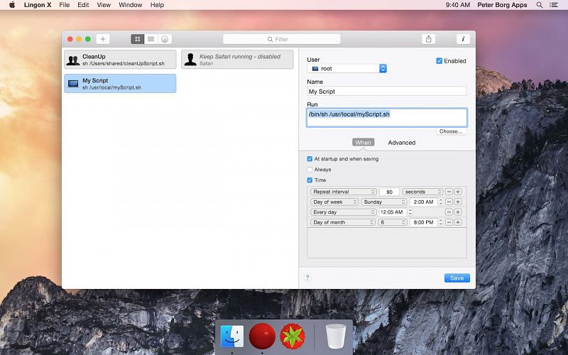Screen dimensions: 568x355
Task: Click the plus button to add new job
Action: click(102, 39)
